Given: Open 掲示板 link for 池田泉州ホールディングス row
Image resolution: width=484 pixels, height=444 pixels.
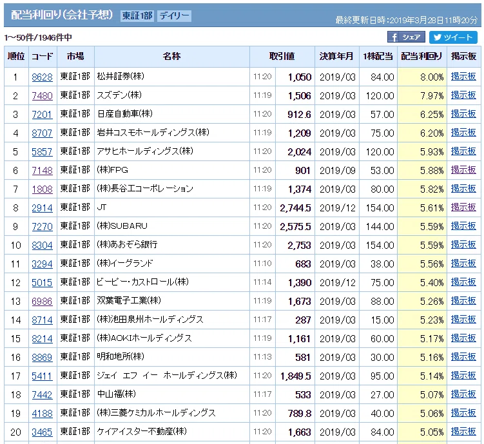Looking at the screenshot, I should pyautogui.click(x=463, y=320).
